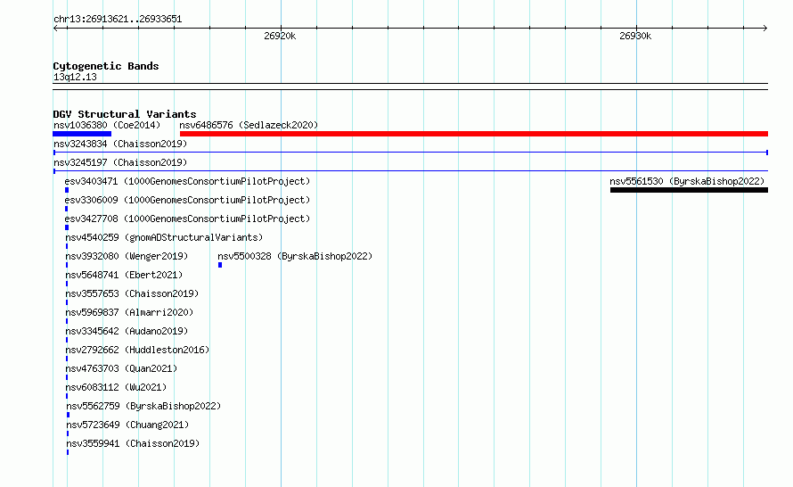Open the nsv5500328 (ByrskaBishop2022) label
The width and height of the screenshot is (793, 487).
click(295, 256)
